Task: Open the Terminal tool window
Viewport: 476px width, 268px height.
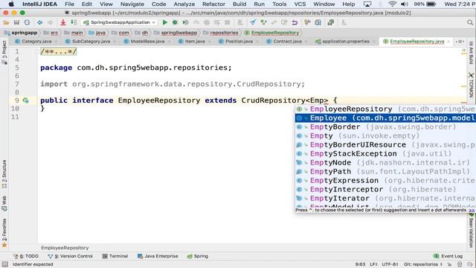Action: click(115, 256)
